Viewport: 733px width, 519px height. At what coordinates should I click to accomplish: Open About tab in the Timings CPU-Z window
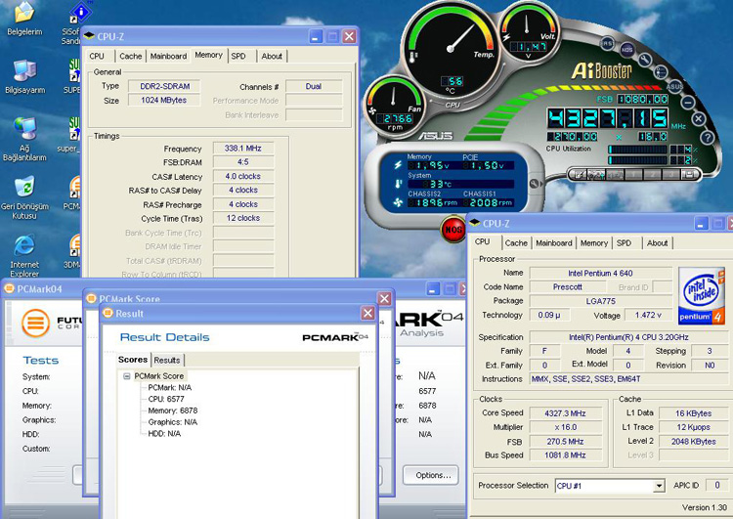tap(272, 56)
